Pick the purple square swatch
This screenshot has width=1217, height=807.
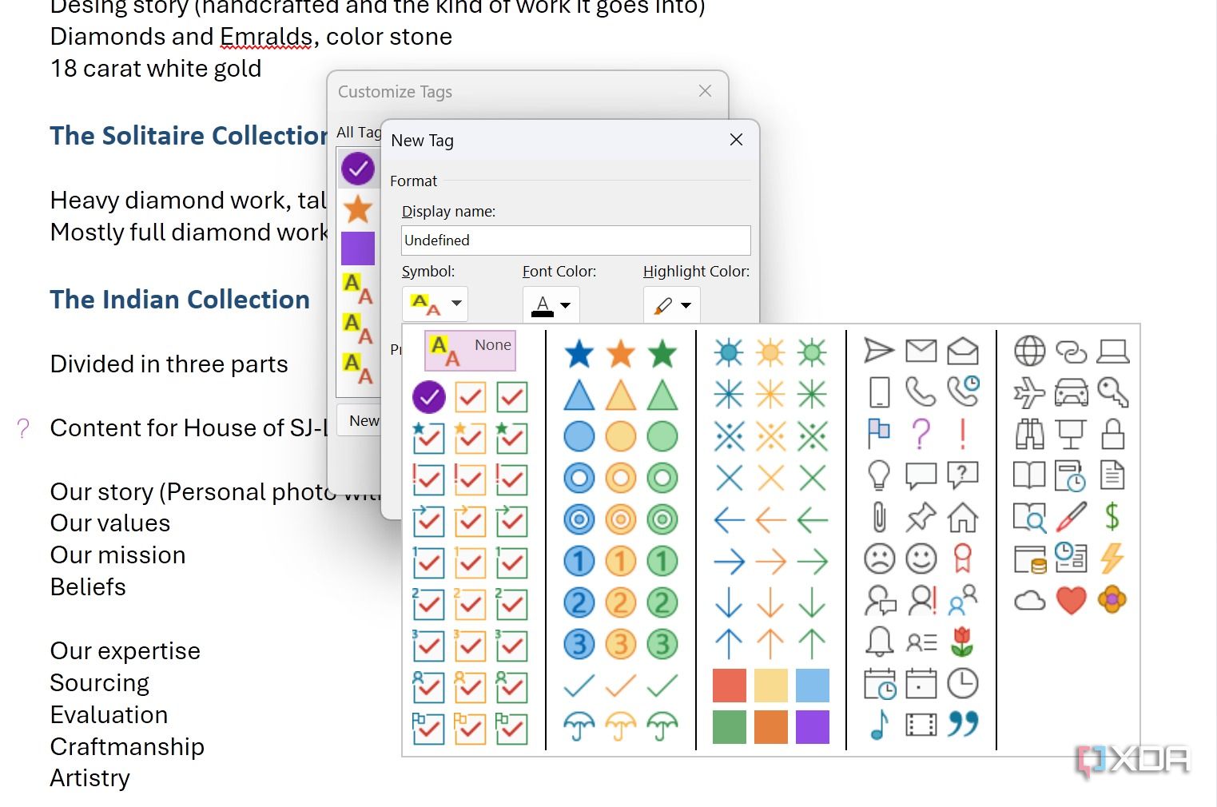(x=813, y=726)
